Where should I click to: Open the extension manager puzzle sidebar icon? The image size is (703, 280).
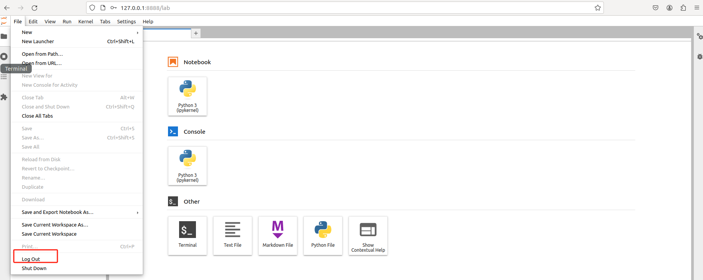4,97
